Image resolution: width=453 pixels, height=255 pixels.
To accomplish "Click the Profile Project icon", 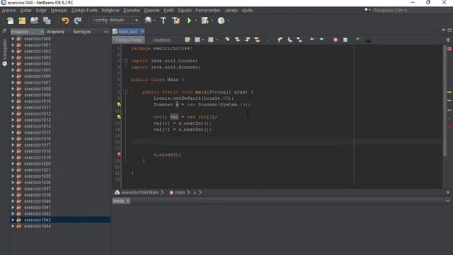I will (x=221, y=21).
